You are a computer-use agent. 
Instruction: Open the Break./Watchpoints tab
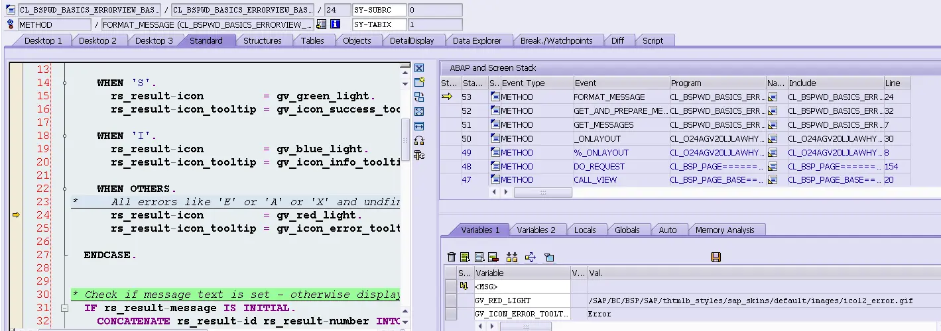point(556,40)
